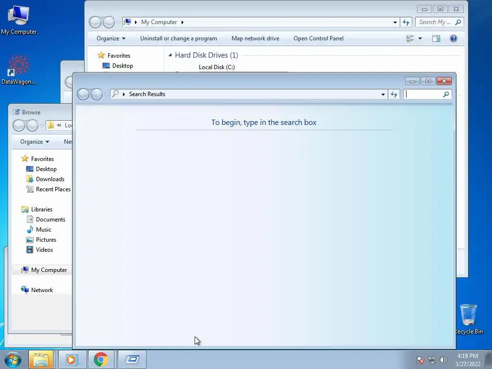The image size is (492, 369).
Task: Click Back in the Search Results window
Action: click(x=83, y=94)
